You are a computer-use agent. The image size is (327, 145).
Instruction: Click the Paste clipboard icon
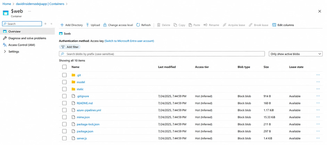click(190, 25)
